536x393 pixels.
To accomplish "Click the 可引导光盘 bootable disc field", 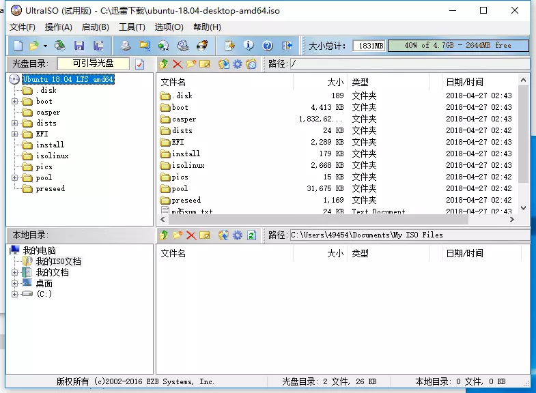I will pyautogui.click(x=94, y=63).
